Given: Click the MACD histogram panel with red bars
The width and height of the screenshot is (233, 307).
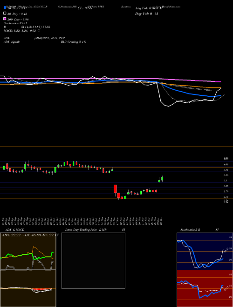Looking at the screenshot, I should click(28, 288).
